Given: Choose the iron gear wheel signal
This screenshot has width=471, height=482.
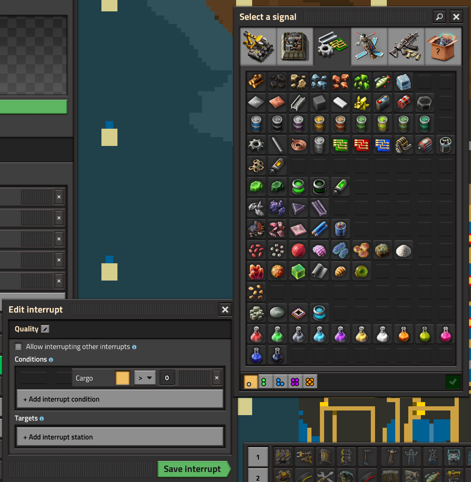Looking at the screenshot, I should pyautogui.click(x=256, y=145).
